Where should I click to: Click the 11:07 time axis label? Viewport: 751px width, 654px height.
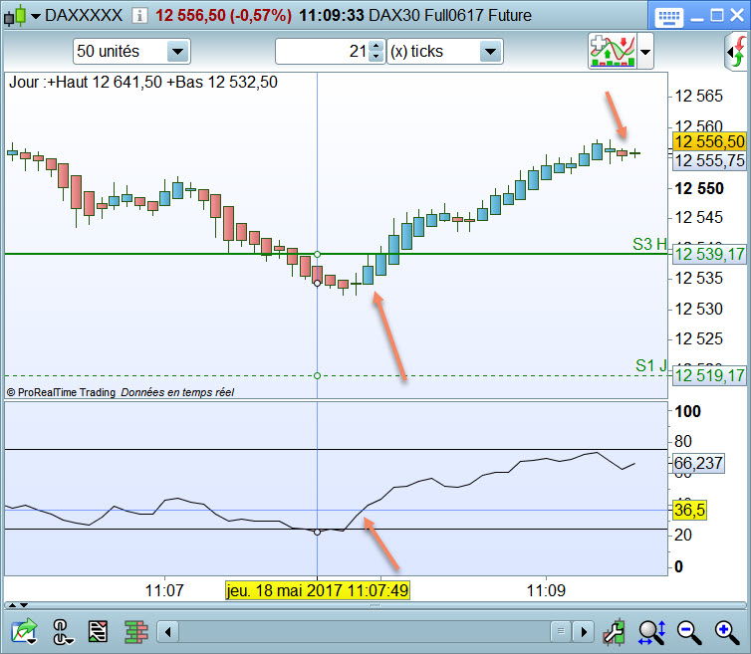pyautogui.click(x=164, y=590)
